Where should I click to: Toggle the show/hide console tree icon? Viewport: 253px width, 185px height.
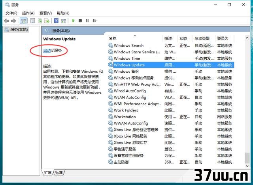[23, 21]
